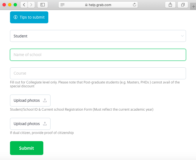Viewport: 196px width, 160px height.
Task: Click the Safari back navigation arrow
Action: click(24, 5)
